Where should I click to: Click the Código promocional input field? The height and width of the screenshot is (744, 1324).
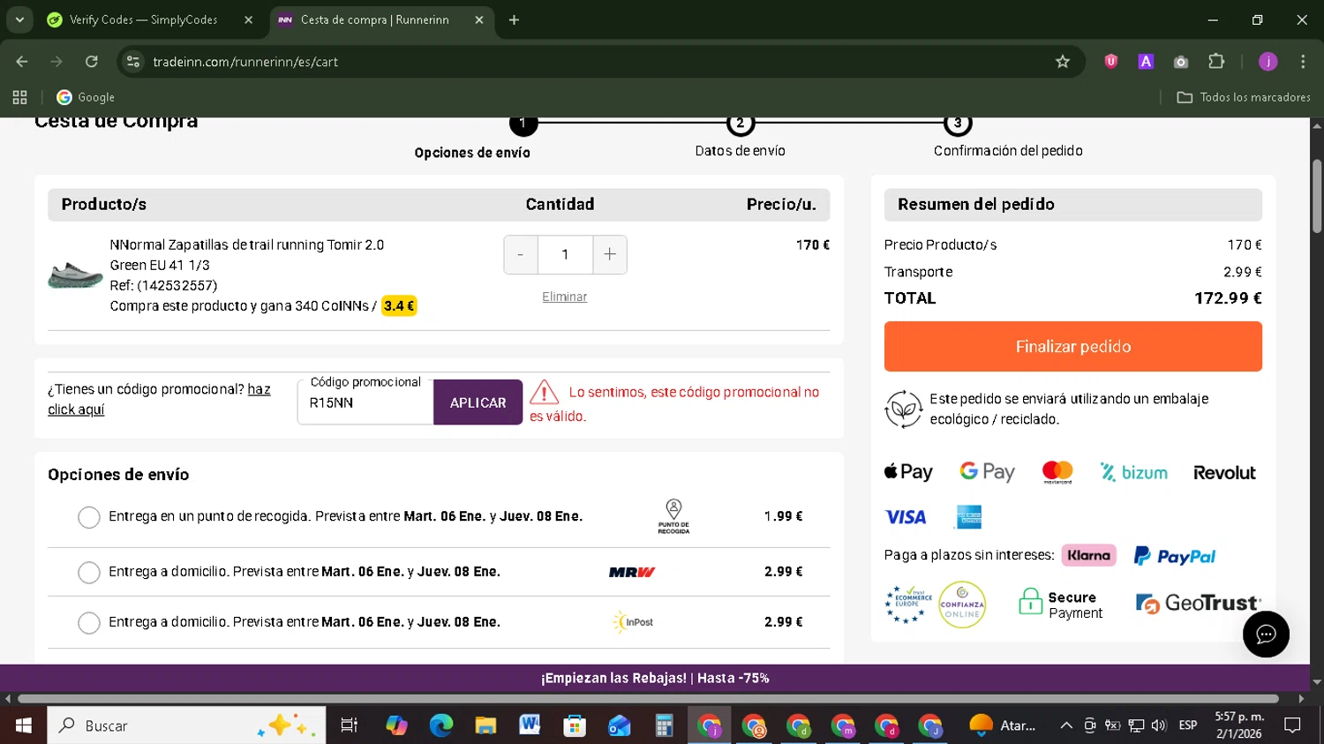[x=365, y=402]
